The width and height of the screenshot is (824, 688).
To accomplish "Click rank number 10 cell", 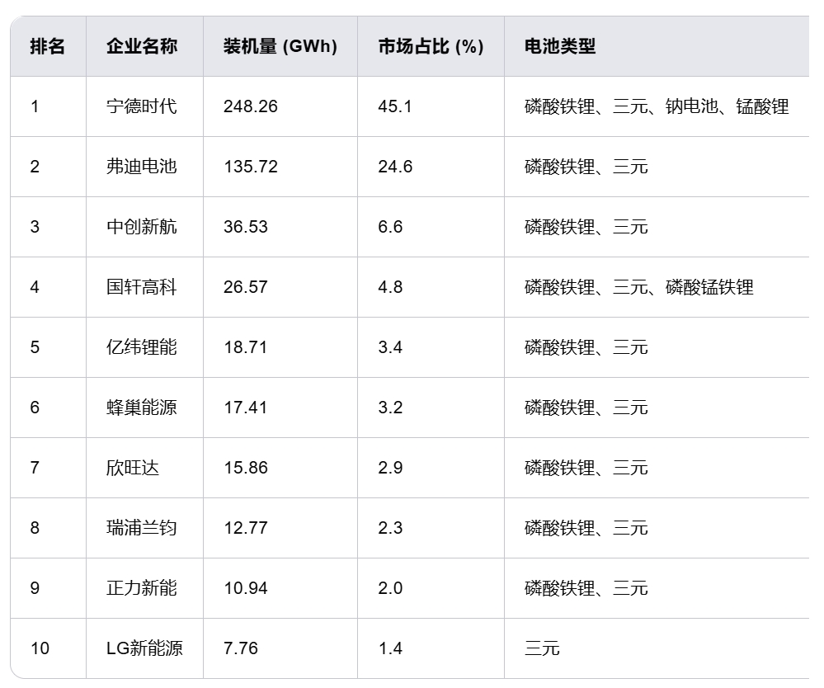I will tap(40, 648).
